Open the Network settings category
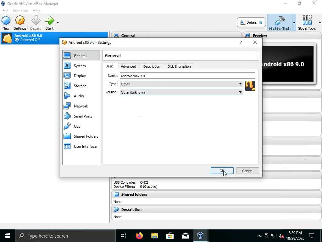The image size is (322, 242). (81, 106)
